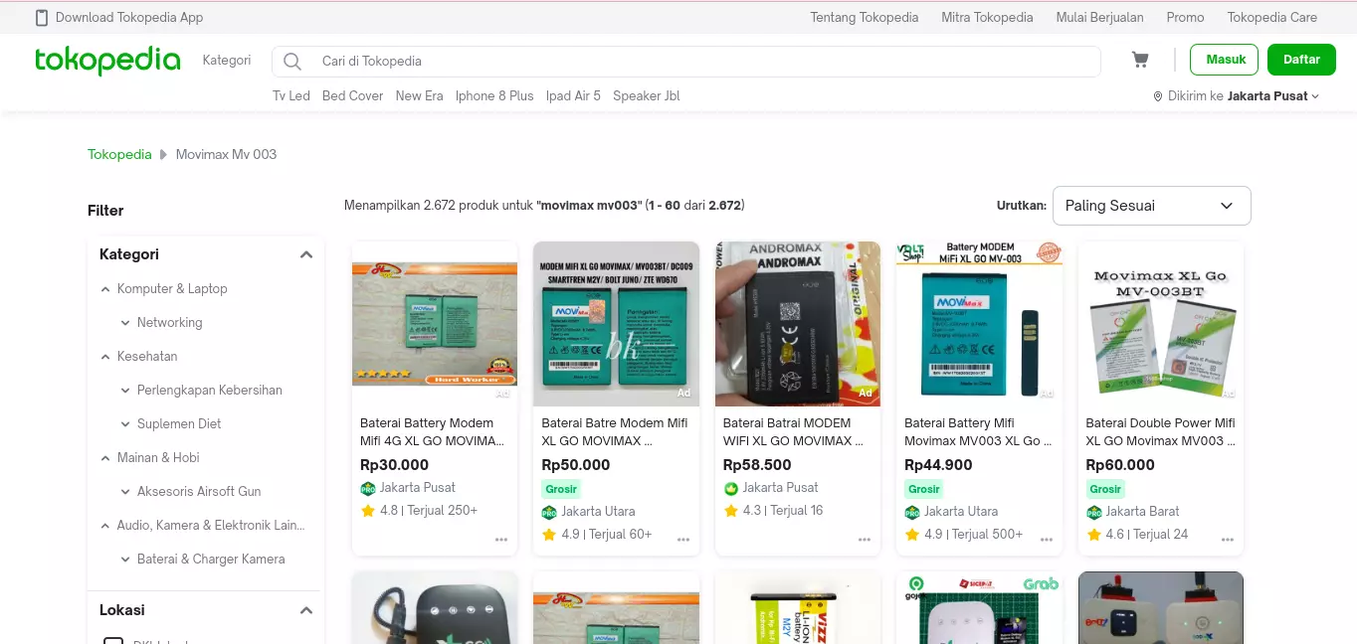
Task: Click the Tokopedia logo
Action: coord(107,61)
